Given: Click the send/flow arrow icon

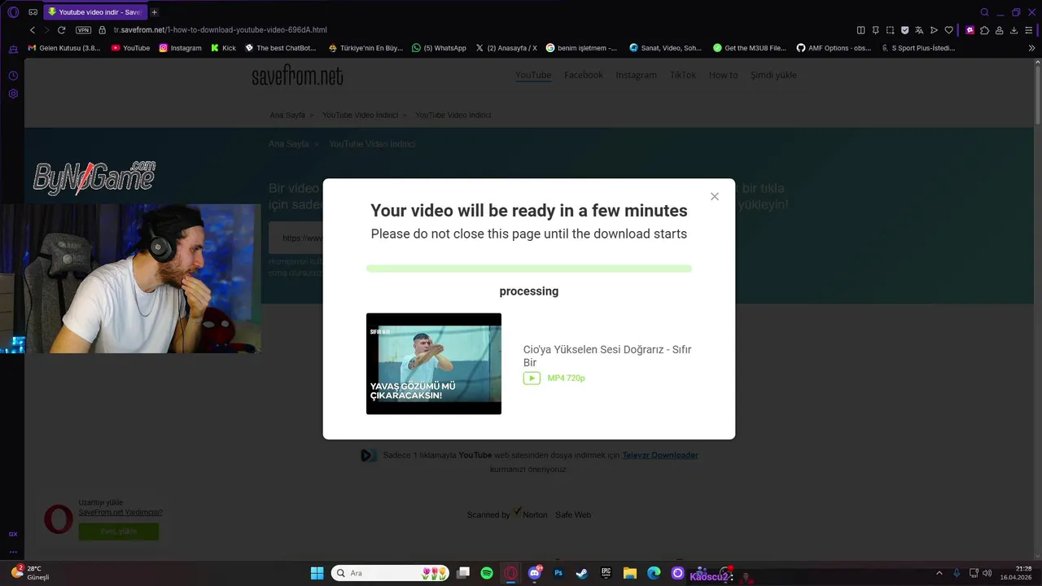Looking at the screenshot, I should tap(934, 30).
